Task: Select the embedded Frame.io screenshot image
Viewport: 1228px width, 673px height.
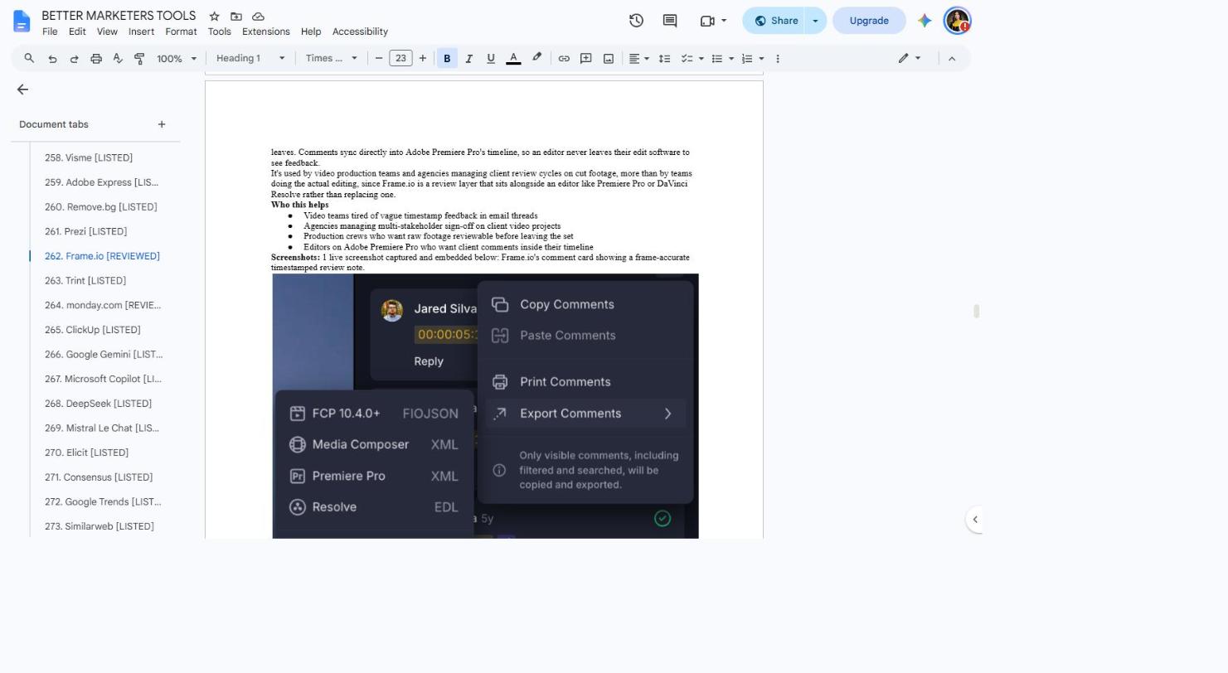Action: (485, 406)
